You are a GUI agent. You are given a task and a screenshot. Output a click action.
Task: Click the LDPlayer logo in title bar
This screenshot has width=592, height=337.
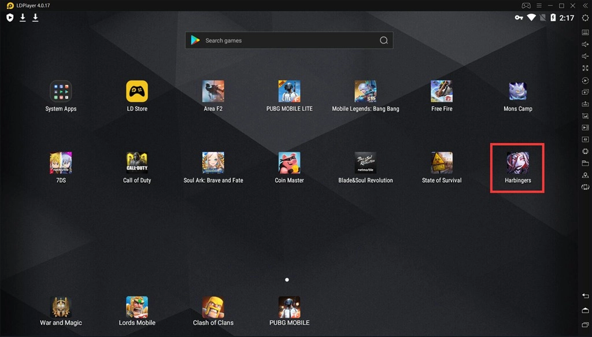(x=10, y=6)
